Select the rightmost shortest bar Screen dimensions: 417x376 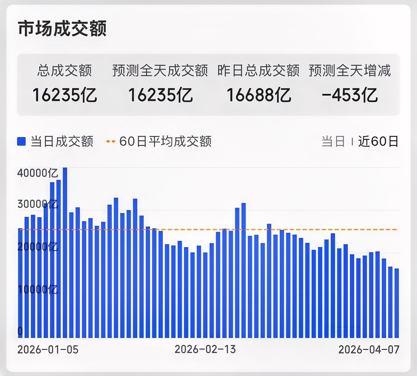397,303
